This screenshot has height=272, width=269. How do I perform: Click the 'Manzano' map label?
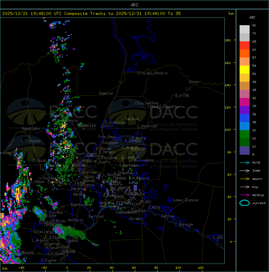point(27,253)
